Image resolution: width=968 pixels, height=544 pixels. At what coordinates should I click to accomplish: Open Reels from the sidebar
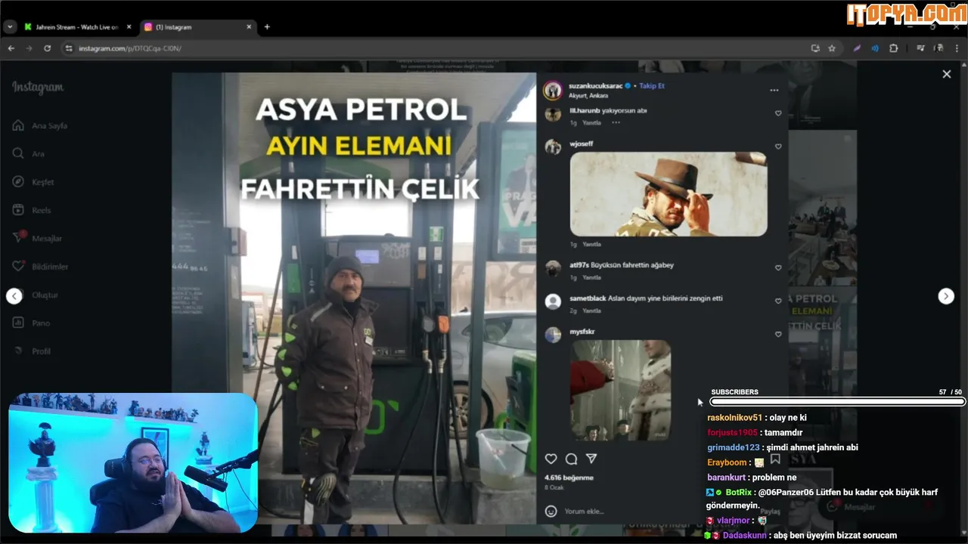click(32, 210)
